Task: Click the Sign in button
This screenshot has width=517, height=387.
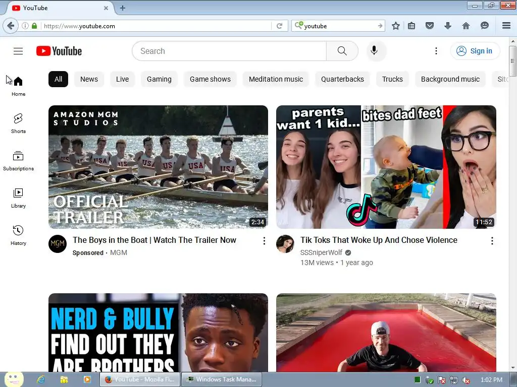Action: point(475,51)
